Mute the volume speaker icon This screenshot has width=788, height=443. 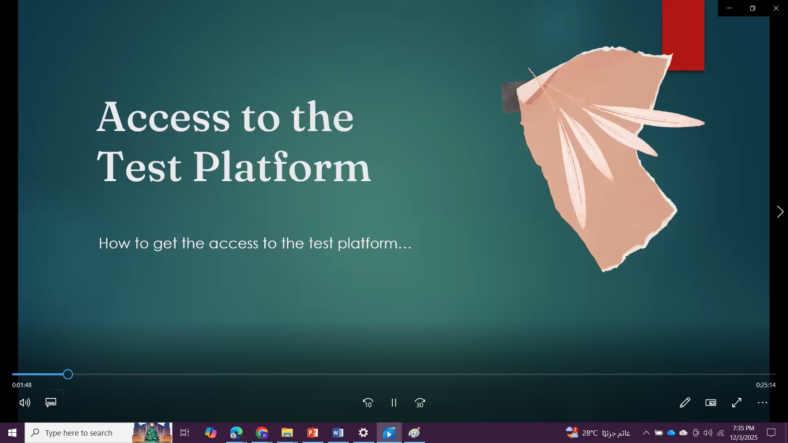click(25, 403)
